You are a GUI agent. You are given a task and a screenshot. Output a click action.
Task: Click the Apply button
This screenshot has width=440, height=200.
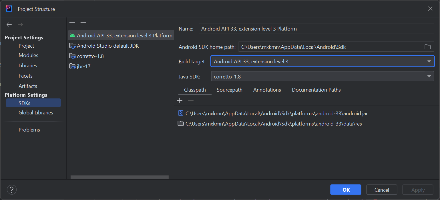(418, 190)
